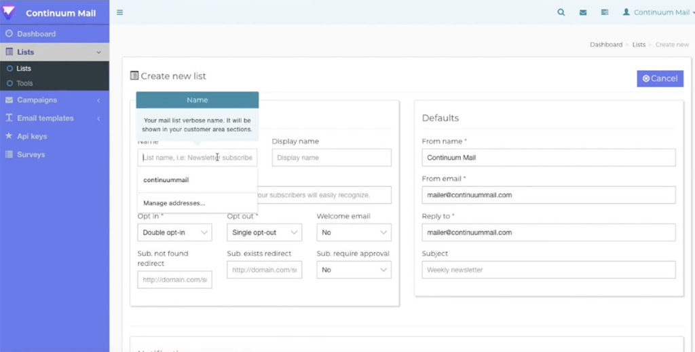Viewport: 695px width, 352px height.
Task: Focus the Display name field
Action: point(331,158)
